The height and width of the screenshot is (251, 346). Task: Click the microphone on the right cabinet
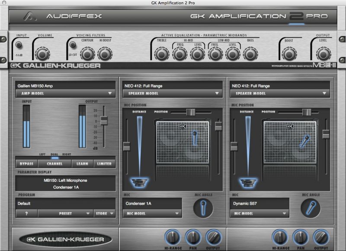point(305,142)
